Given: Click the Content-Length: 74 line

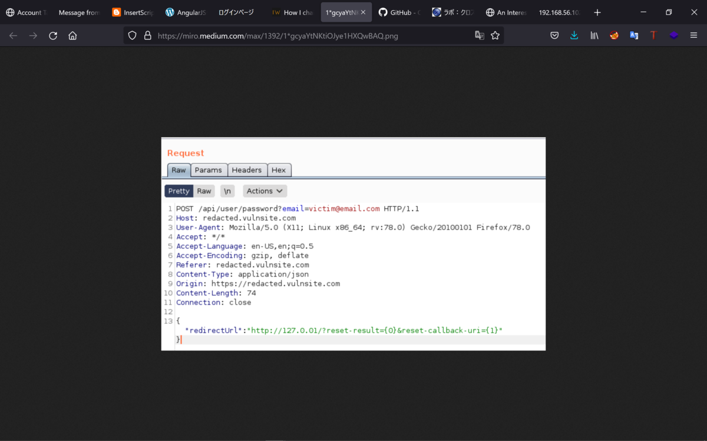Looking at the screenshot, I should (x=216, y=293).
